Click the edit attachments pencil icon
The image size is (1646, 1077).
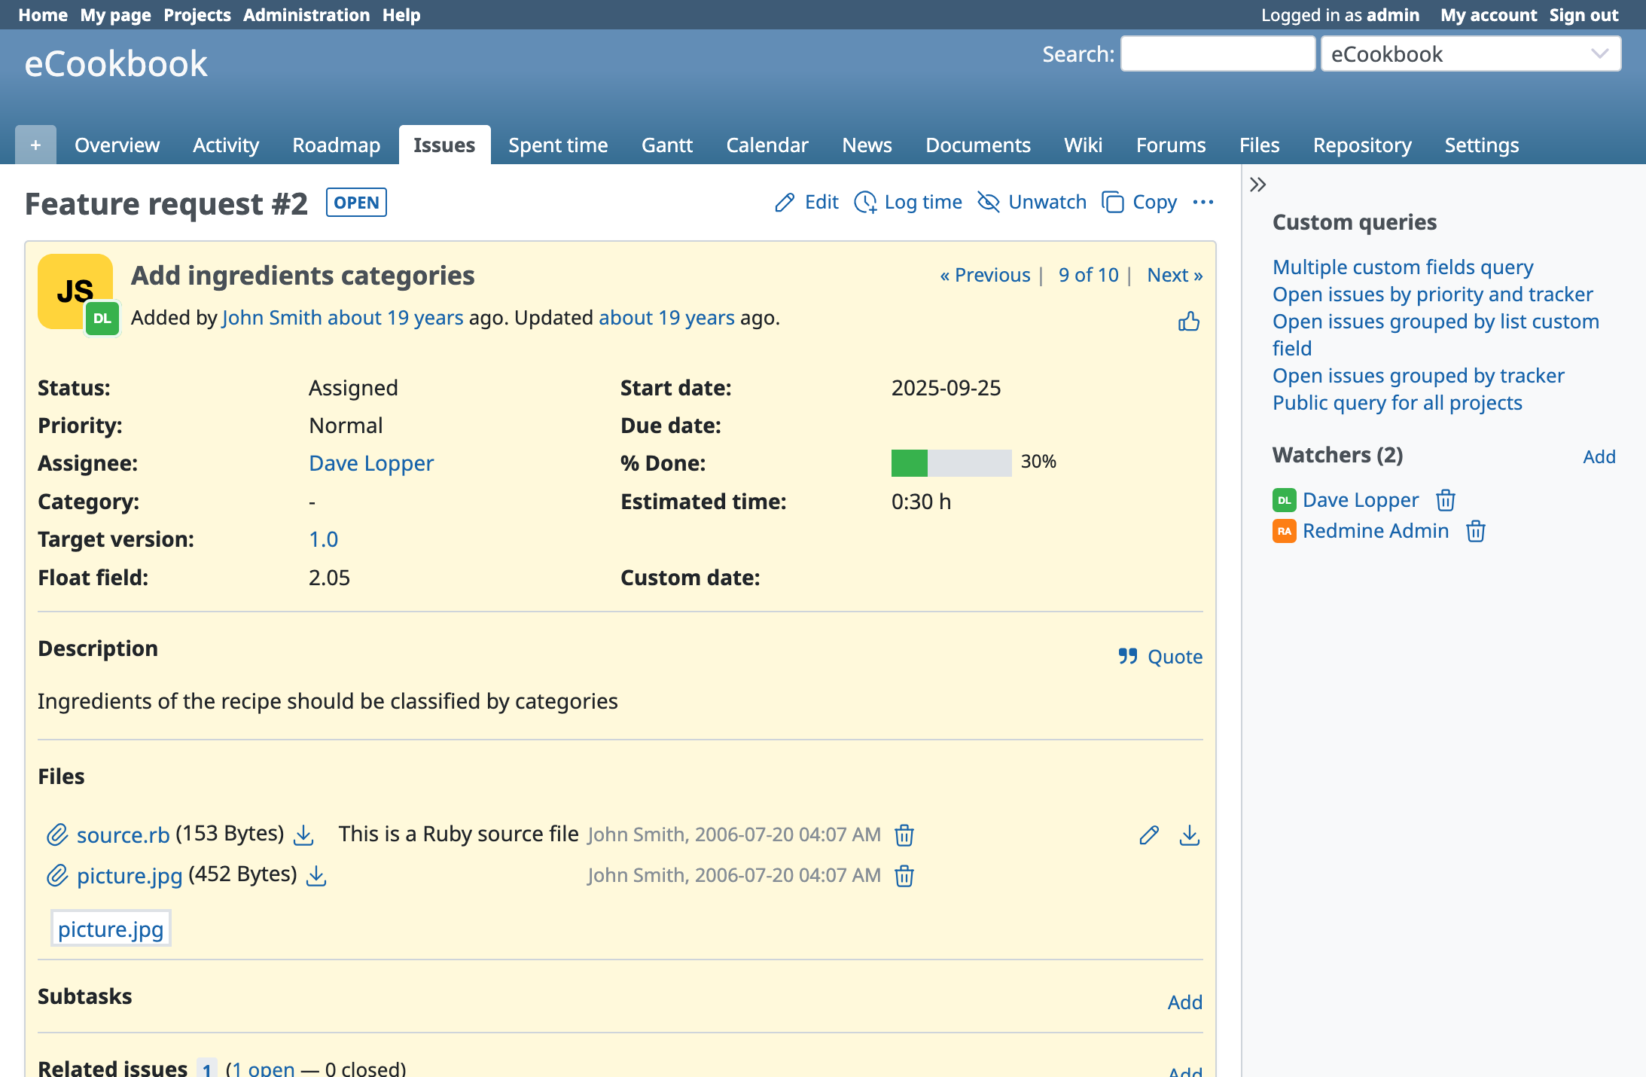click(1148, 834)
